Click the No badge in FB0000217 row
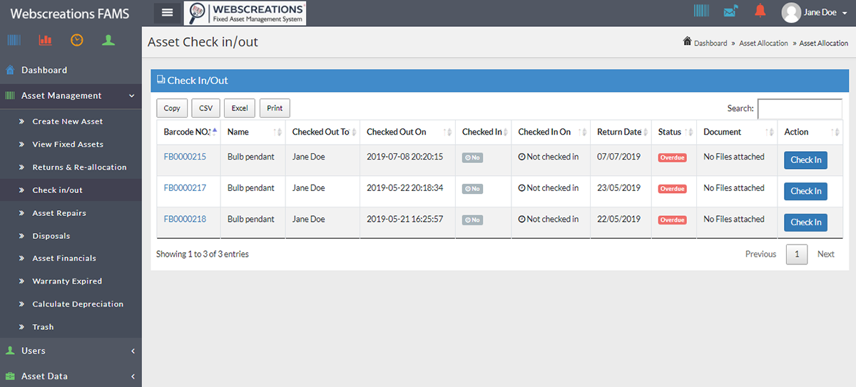 pyautogui.click(x=472, y=189)
